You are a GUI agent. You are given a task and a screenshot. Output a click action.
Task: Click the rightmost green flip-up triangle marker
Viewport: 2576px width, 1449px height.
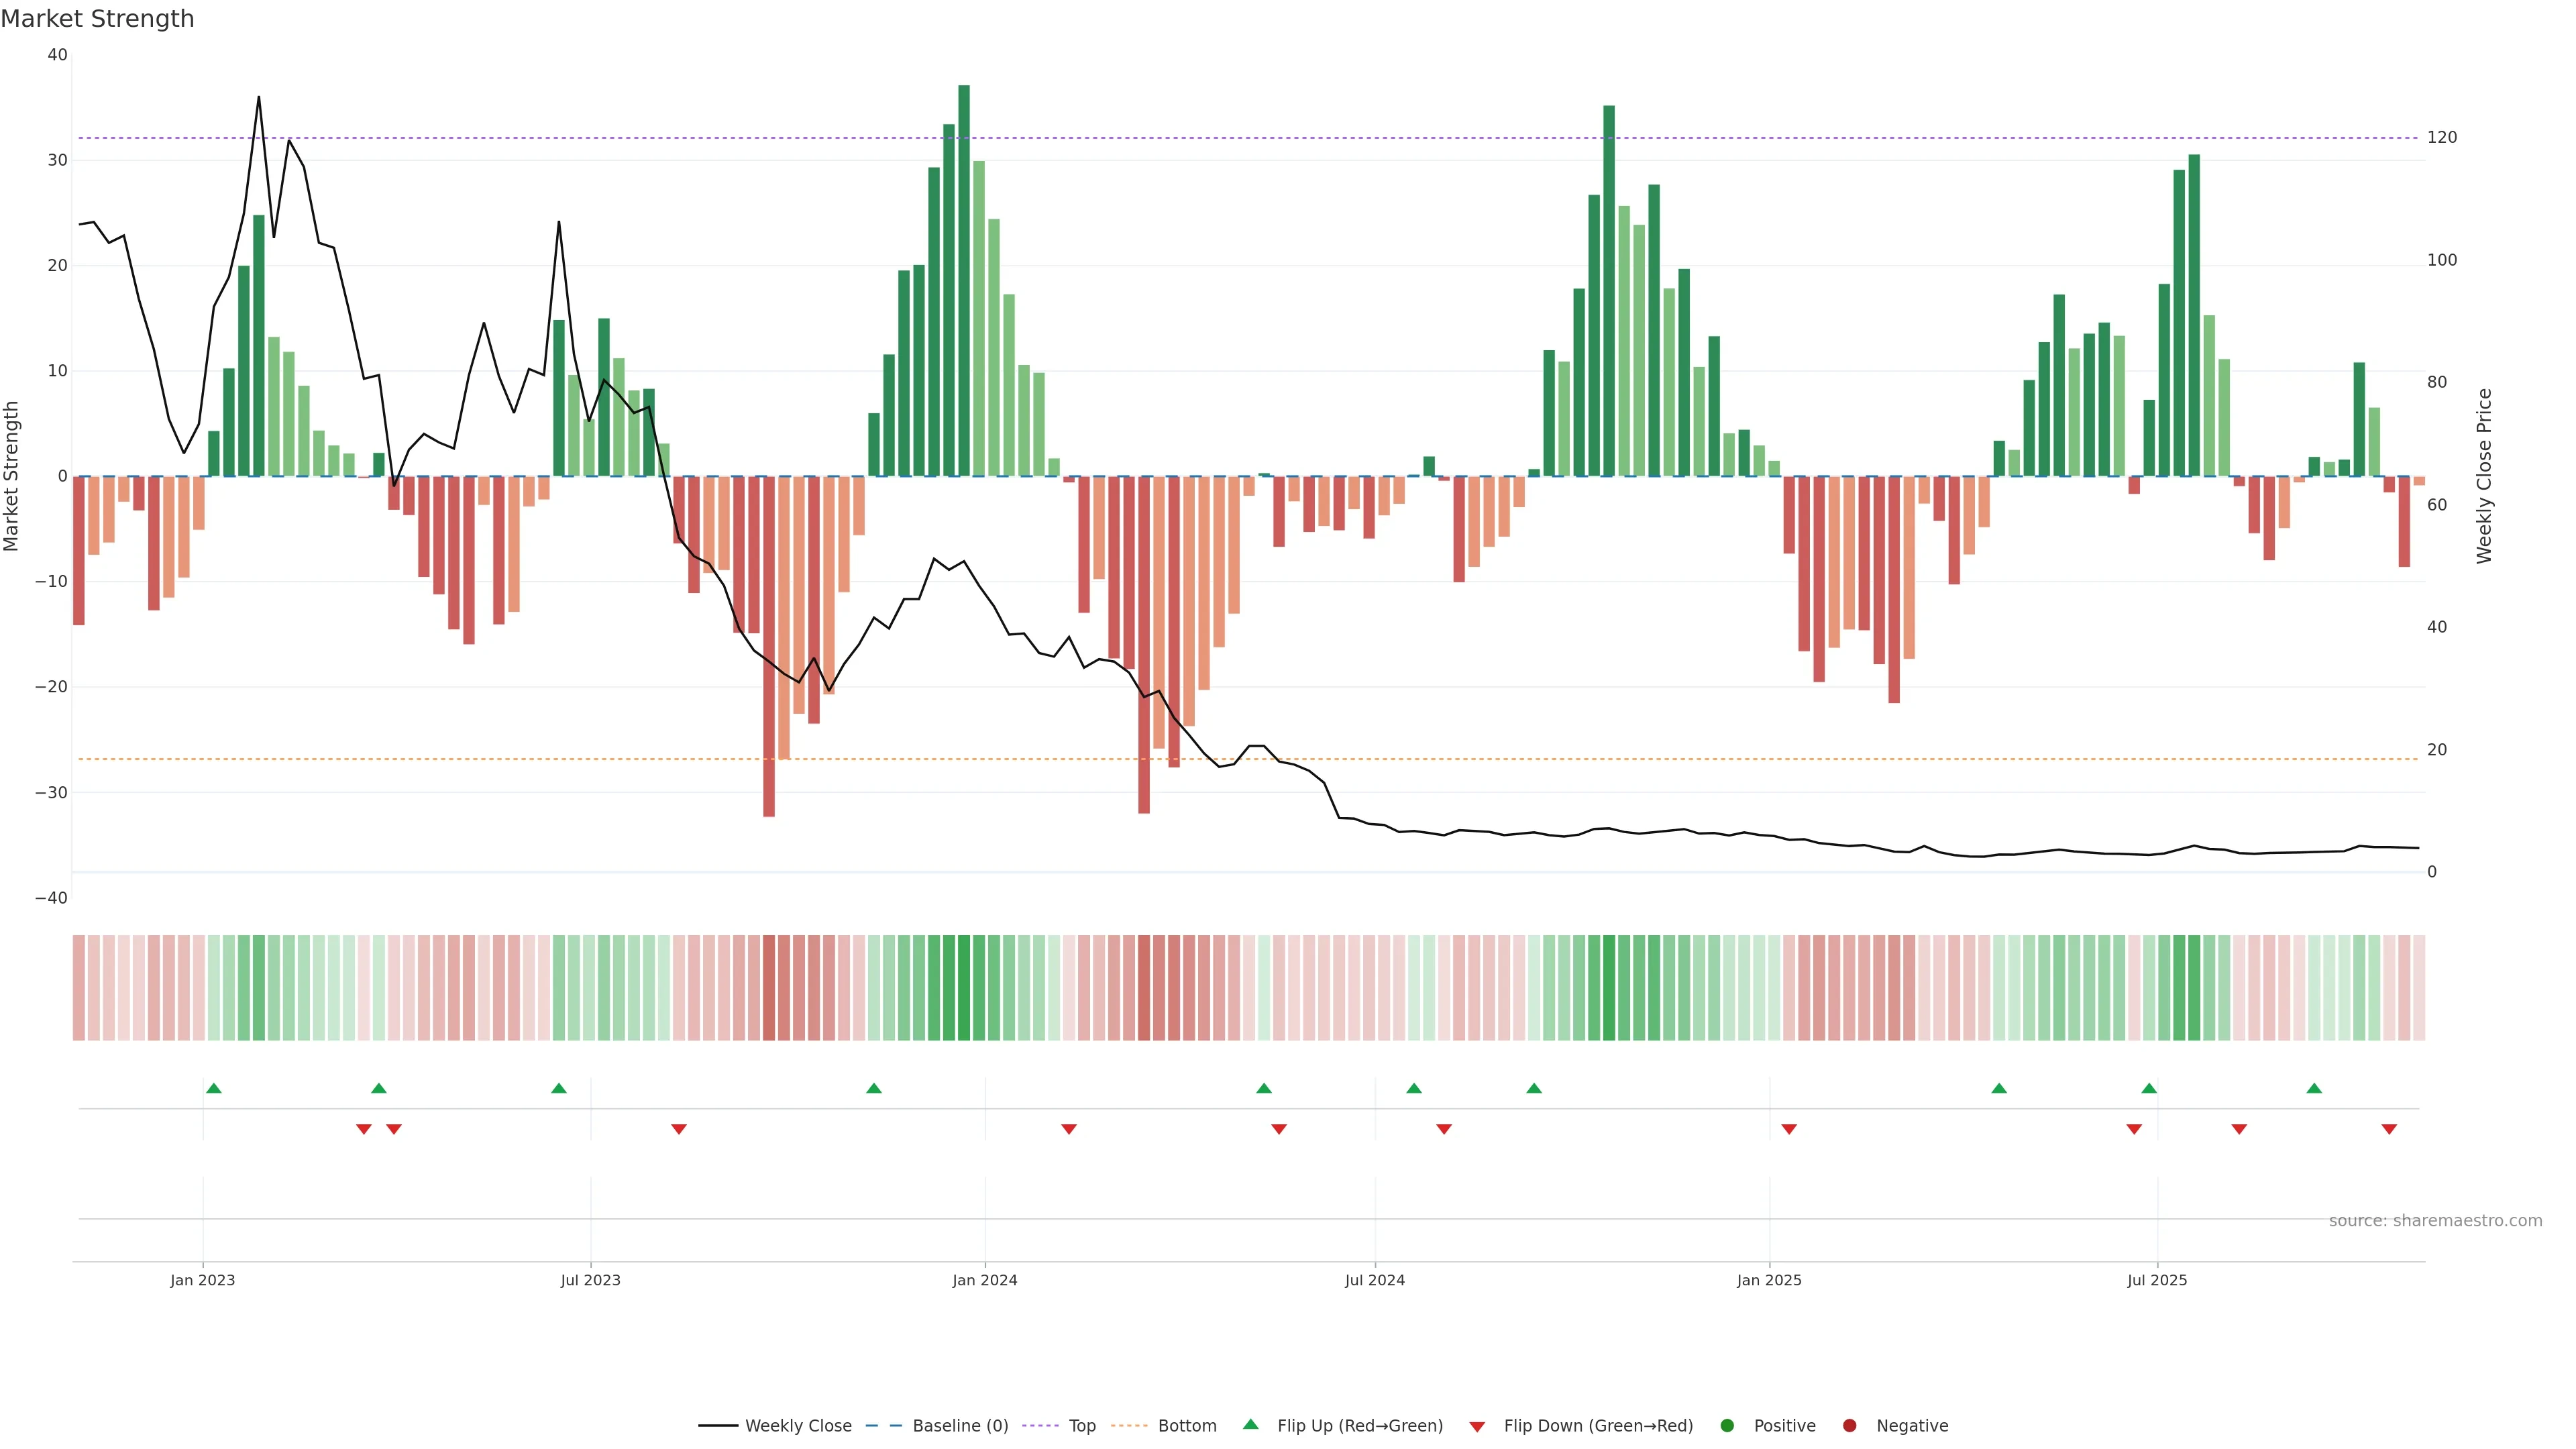point(2314,1088)
